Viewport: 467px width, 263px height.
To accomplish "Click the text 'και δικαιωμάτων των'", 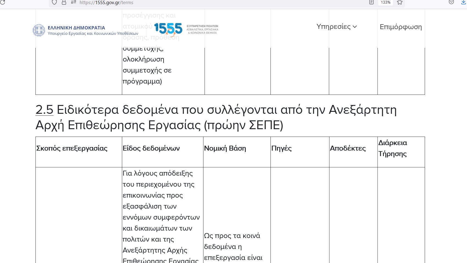I will [x=157, y=228].
